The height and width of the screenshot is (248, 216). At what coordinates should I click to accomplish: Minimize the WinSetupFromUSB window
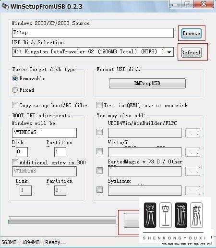pyautogui.click(x=175, y=4)
